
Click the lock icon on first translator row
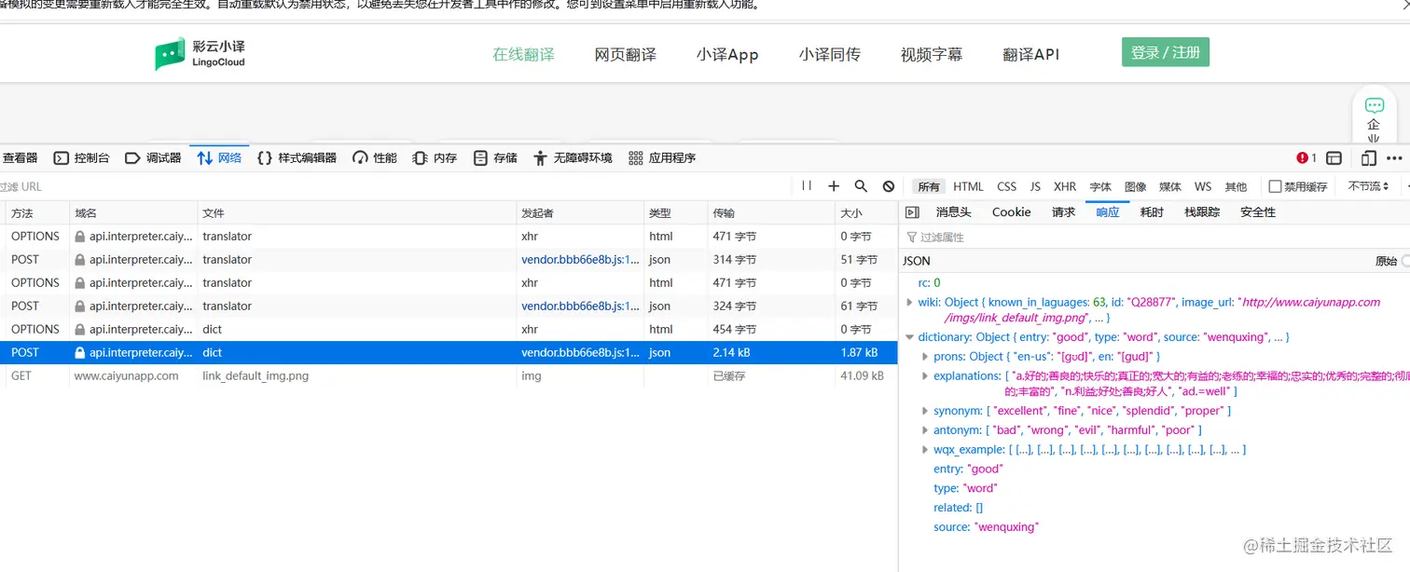pyautogui.click(x=80, y=237)
